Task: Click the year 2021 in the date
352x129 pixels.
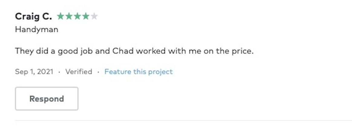Action: [x=45, y=72]
